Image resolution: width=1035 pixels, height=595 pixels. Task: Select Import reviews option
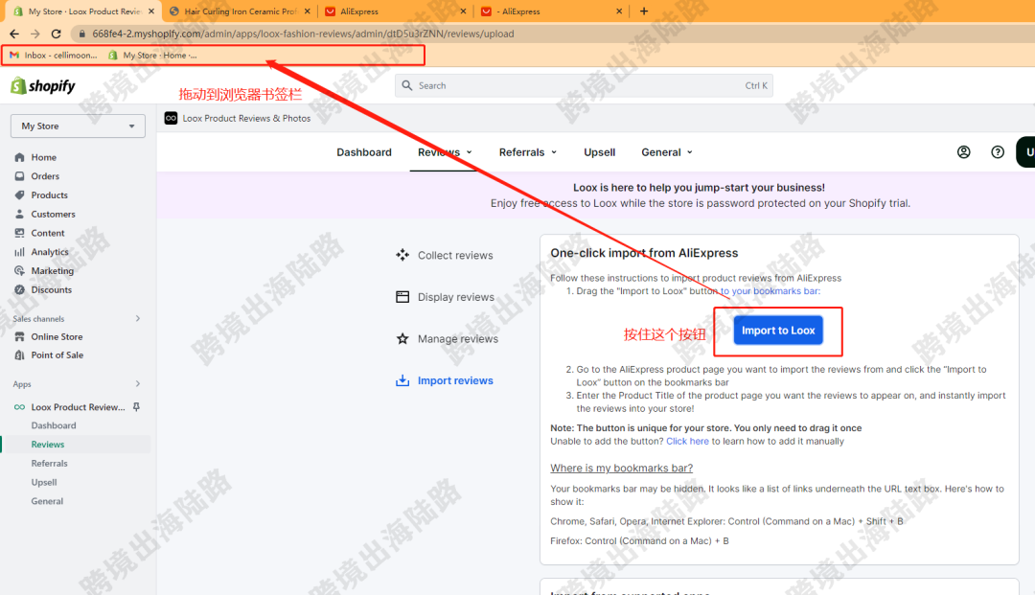(x=445, y=380)
